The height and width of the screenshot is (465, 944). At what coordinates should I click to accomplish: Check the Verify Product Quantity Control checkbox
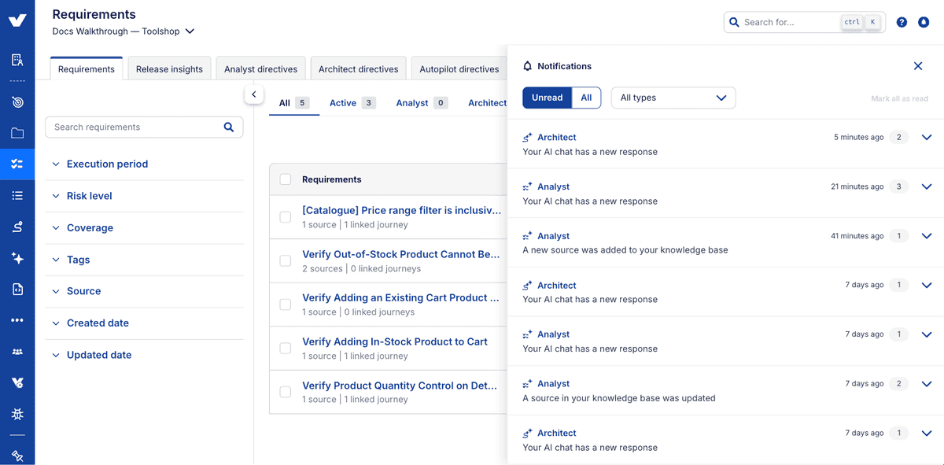tap(286, 392)
